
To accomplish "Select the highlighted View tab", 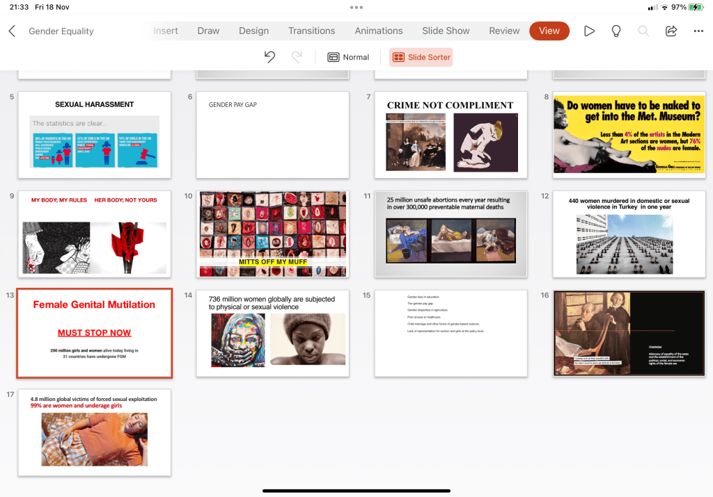I will point(549,31).
